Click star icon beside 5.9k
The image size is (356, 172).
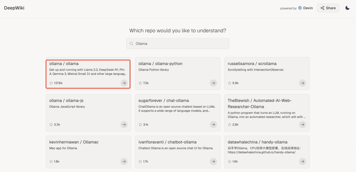pos(229,83)
